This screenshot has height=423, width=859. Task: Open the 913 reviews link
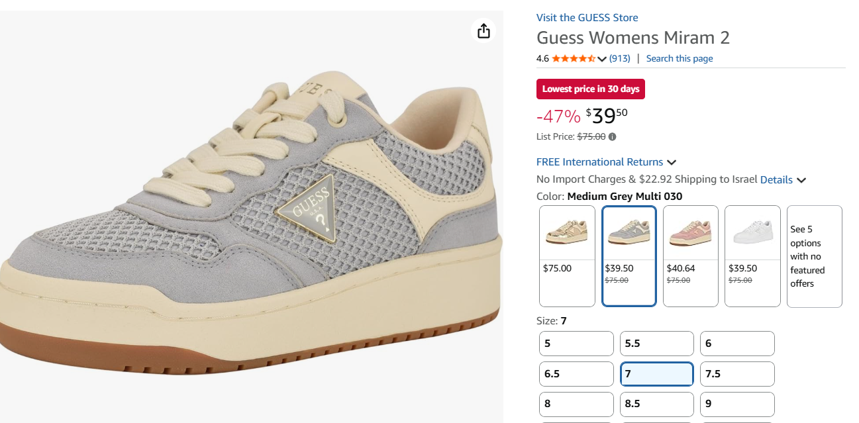tap(620, 58)
